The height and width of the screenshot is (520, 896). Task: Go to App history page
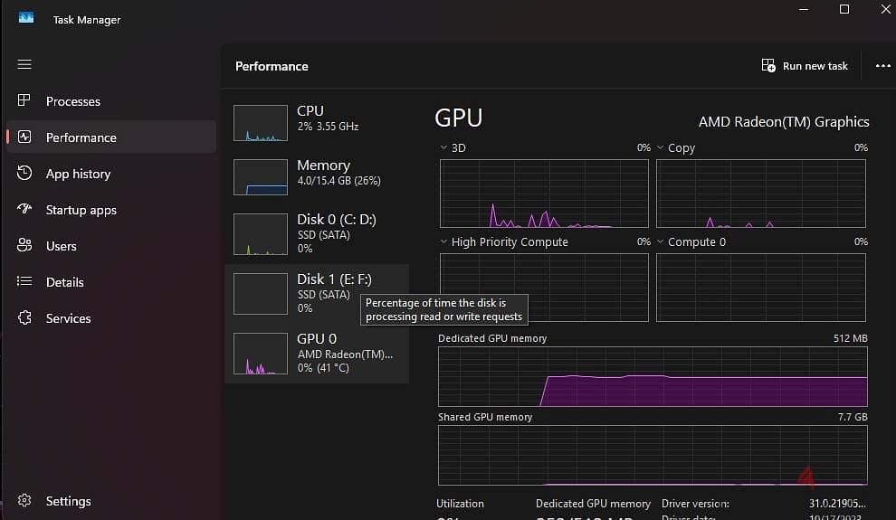coord(78,174)
